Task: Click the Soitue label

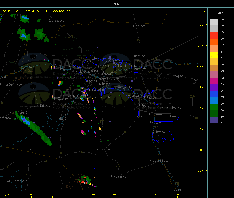Action: (x=138, y=116)
